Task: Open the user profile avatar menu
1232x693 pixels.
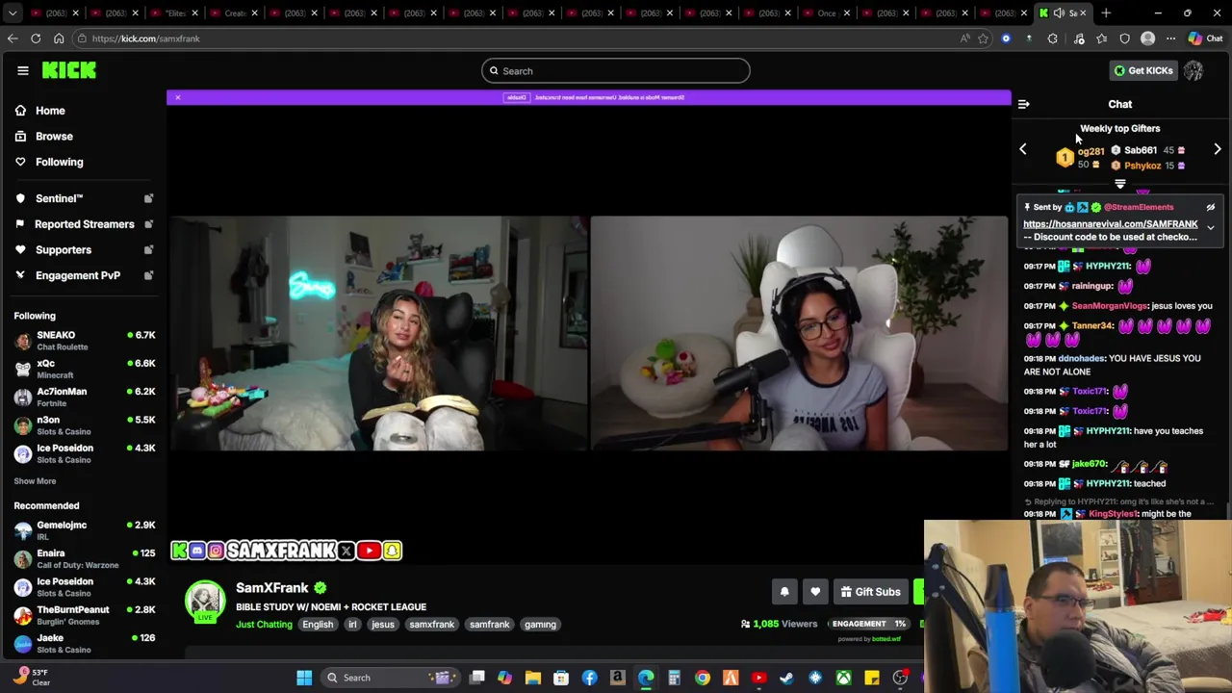Action: point(1193,70)
